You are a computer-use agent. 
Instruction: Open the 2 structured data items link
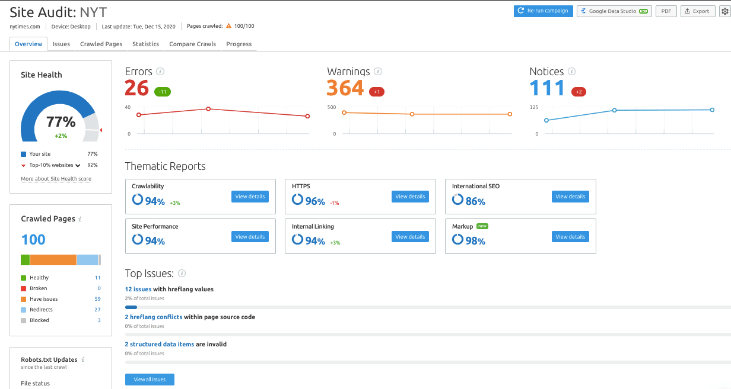tap(159, 345)
